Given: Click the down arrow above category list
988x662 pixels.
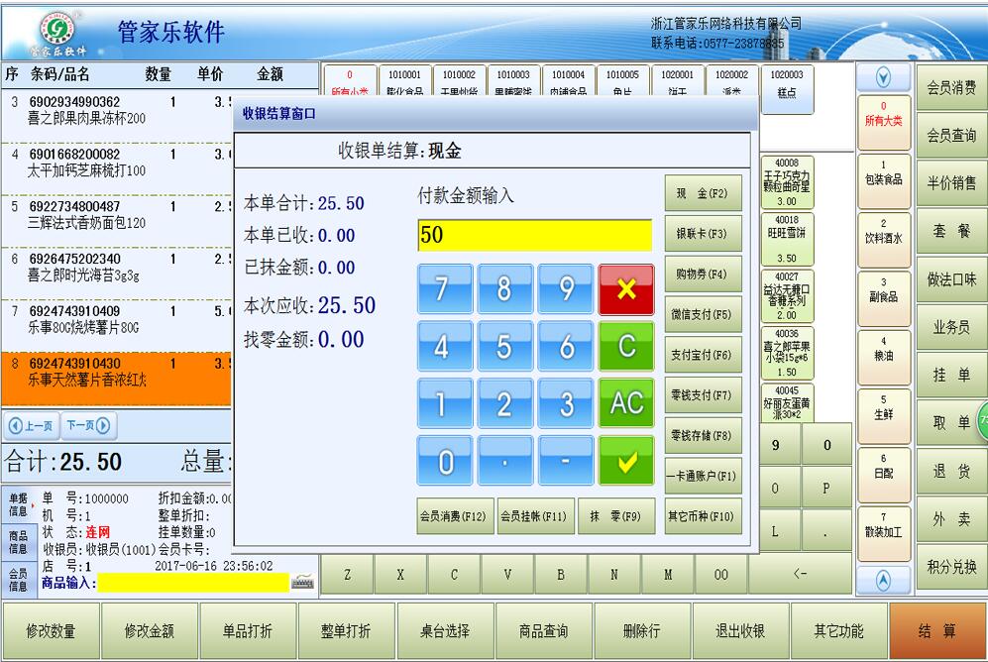Looking at the screenshot, I should point(883,77).
